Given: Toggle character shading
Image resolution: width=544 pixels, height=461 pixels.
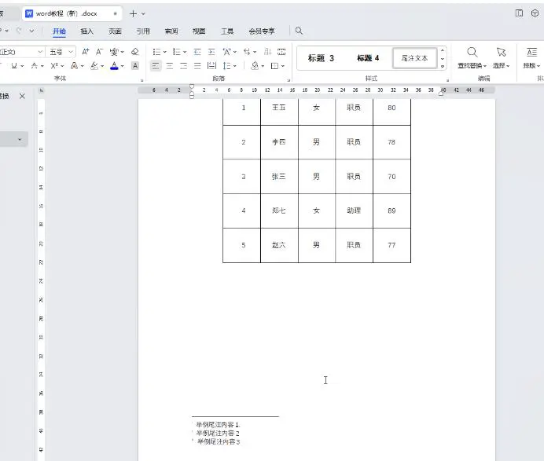Looking at the screenshot, I should (x=135, y=65).
